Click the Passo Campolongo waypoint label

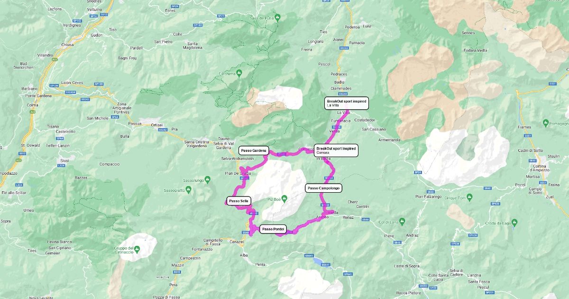pos(323,188)
